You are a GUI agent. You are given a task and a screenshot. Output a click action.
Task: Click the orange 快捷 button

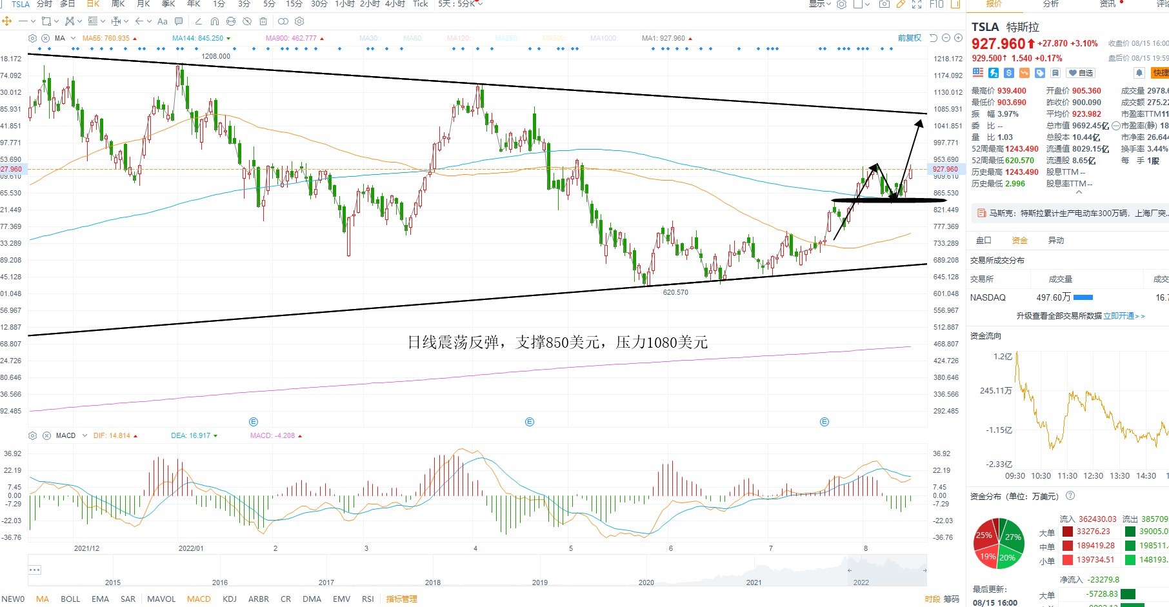pos(1161,73)
